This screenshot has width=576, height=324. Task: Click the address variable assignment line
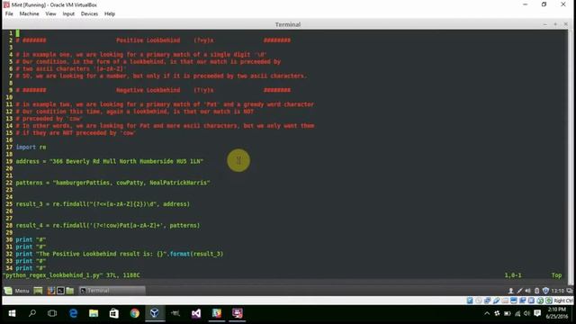point(110,161)
